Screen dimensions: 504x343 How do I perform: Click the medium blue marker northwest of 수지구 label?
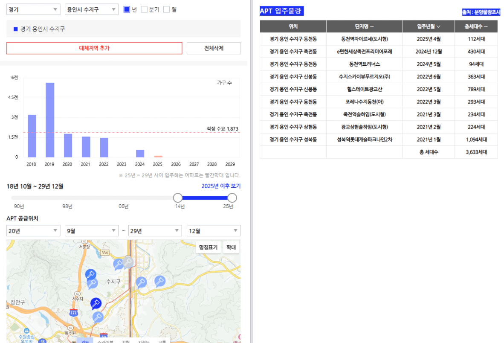pos(91,274)
